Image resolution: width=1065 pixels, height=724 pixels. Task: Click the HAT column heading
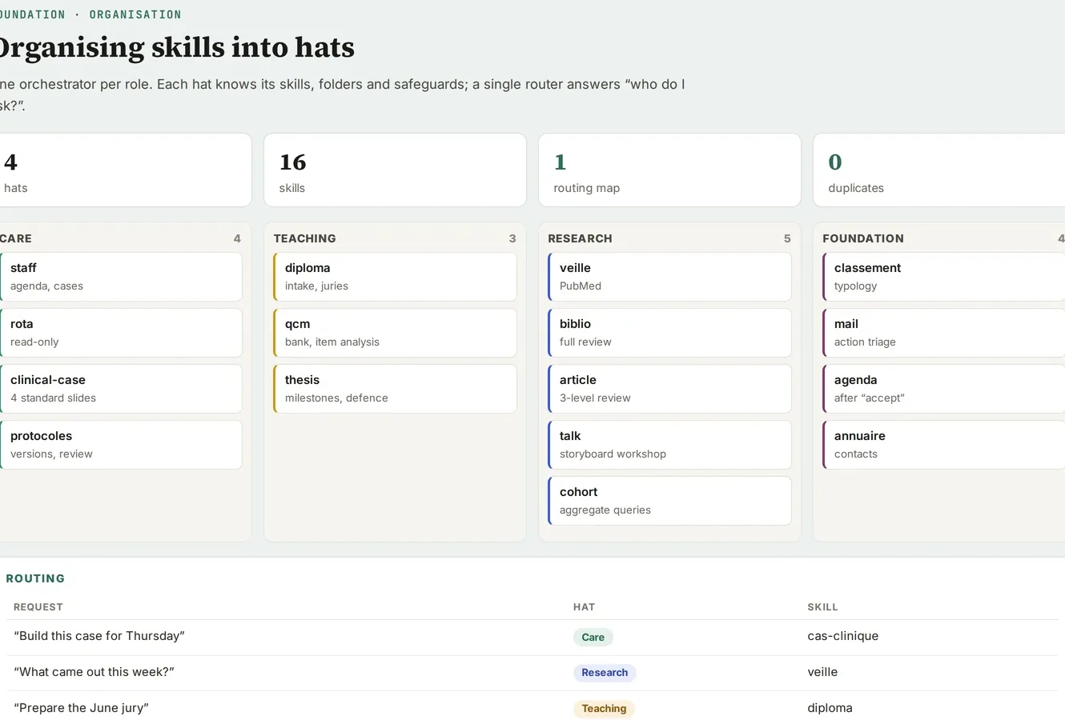pyautogui.click(x=584, y=607)
